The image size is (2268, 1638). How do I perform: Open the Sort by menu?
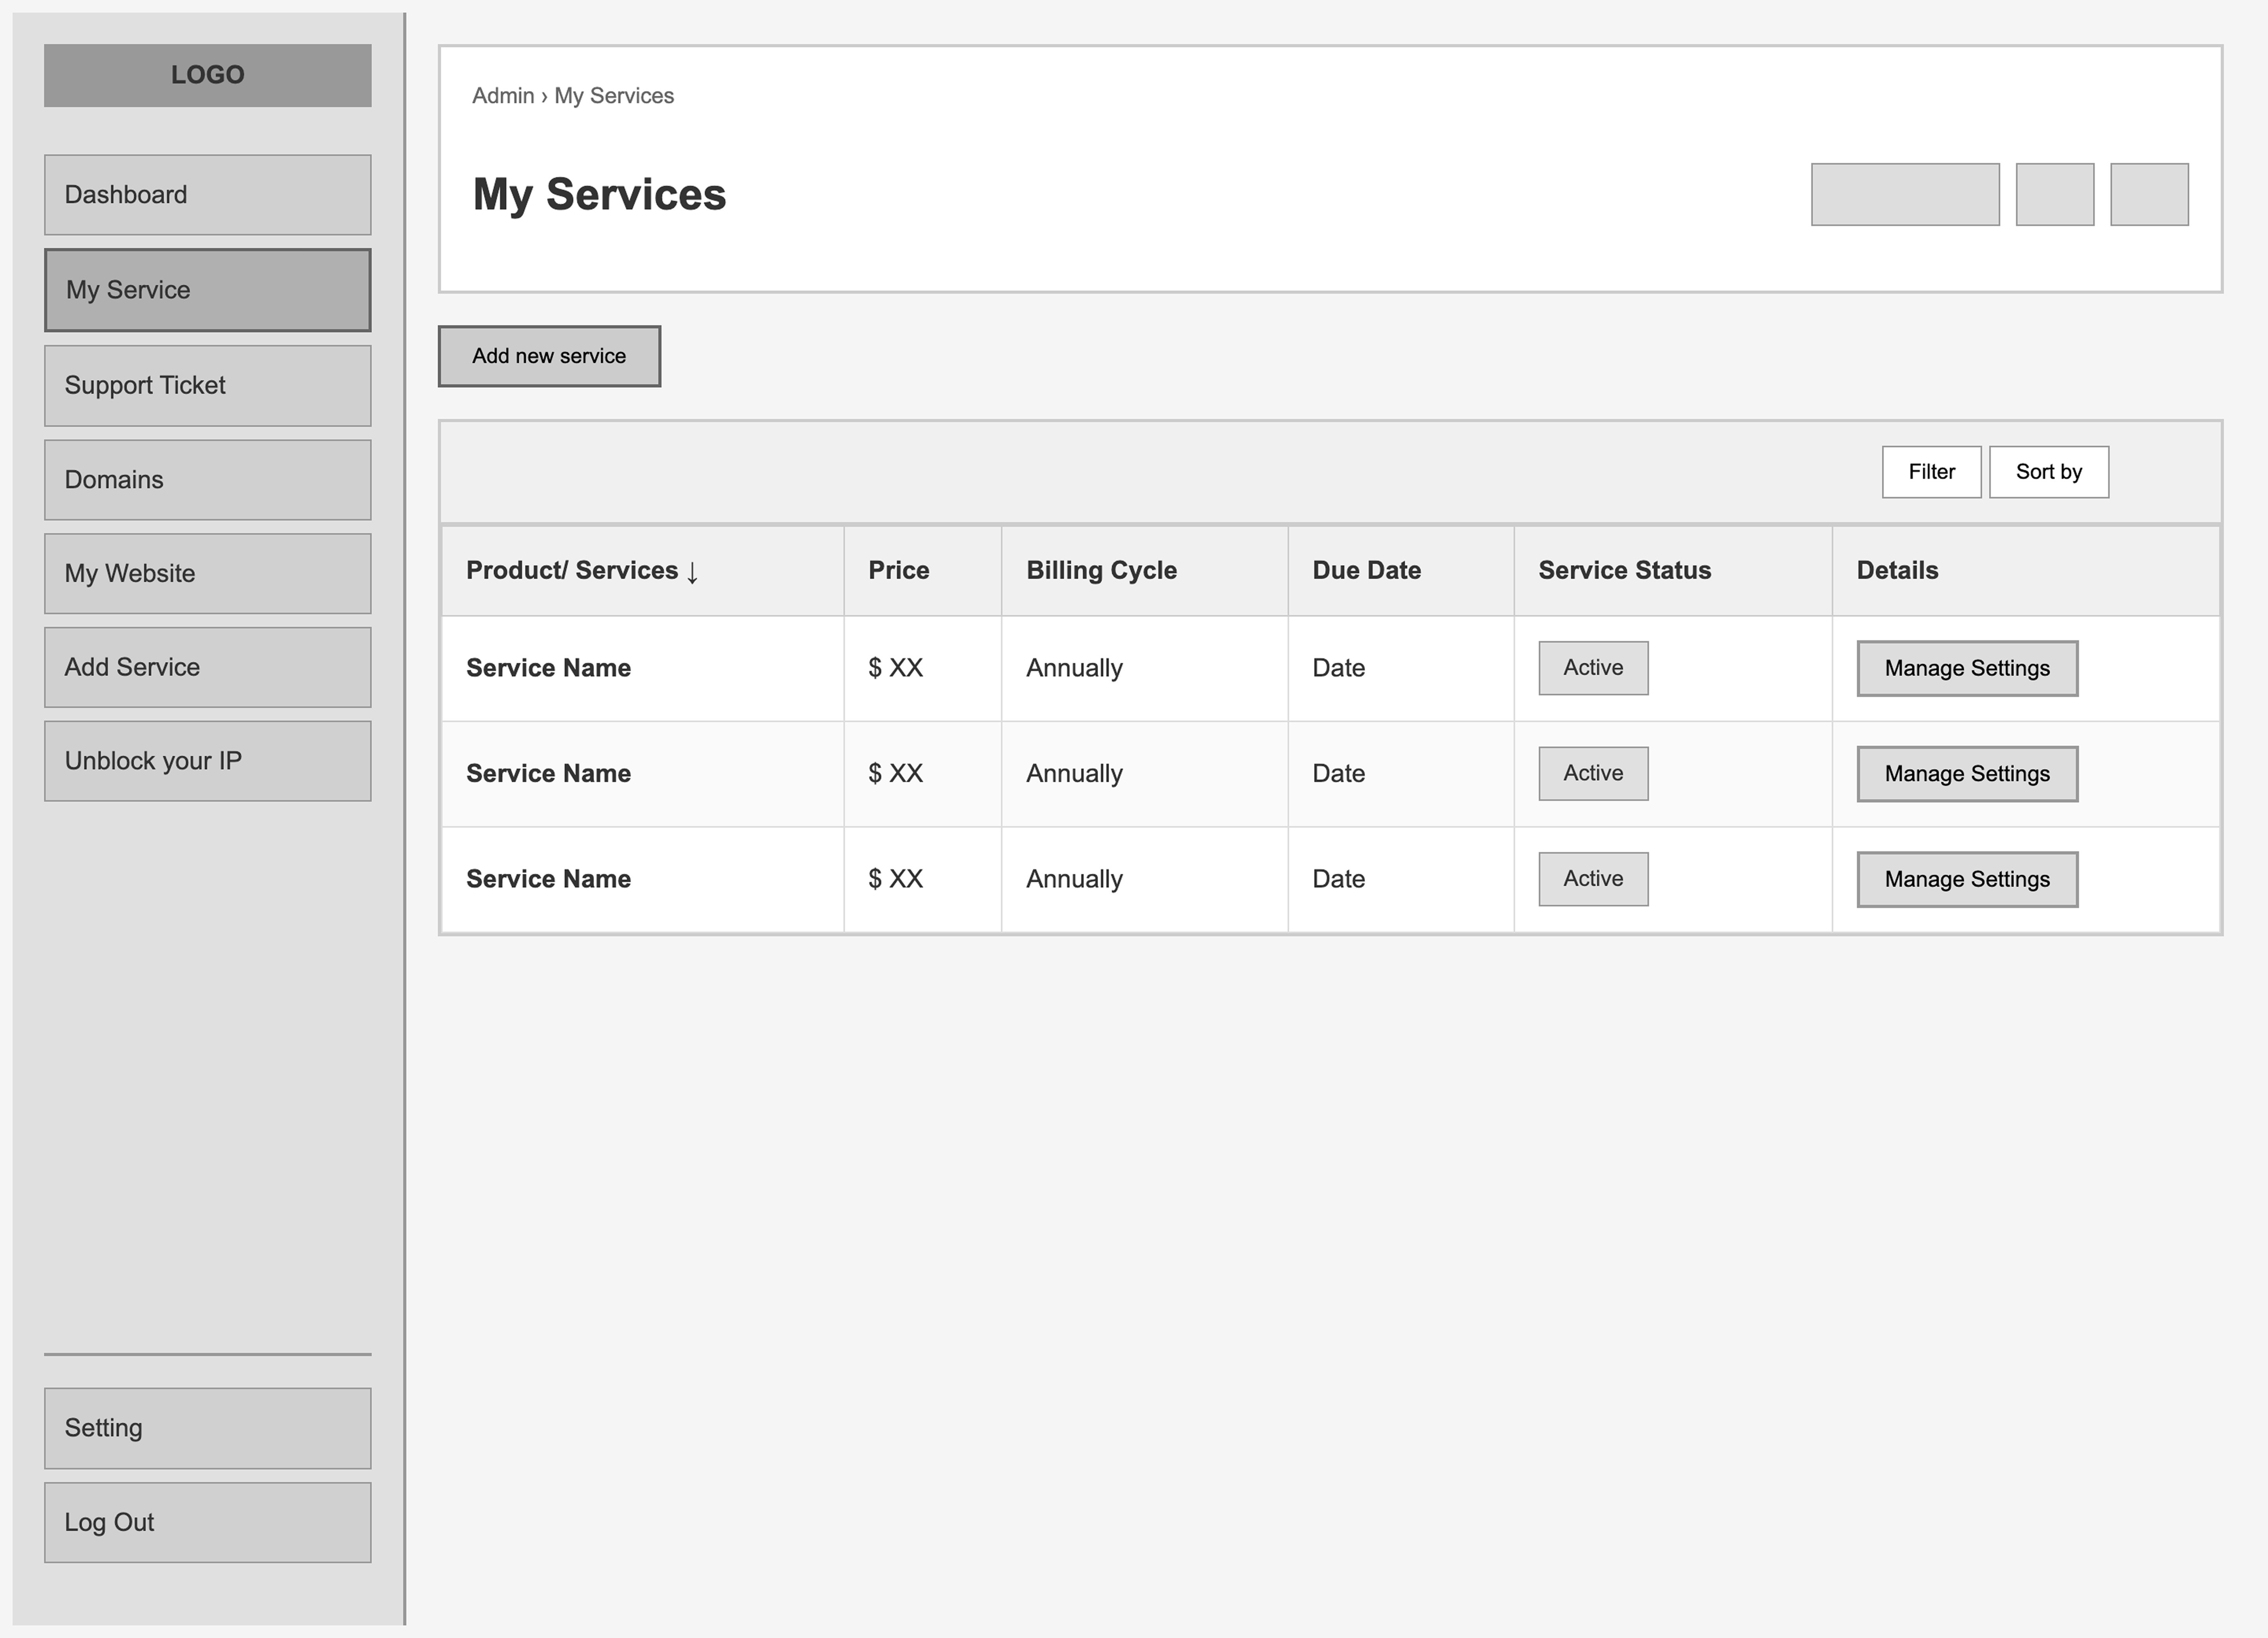tap(2048, 471)
